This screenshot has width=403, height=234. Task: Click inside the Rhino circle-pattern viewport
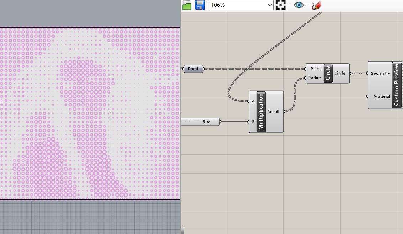[x=89, y=114]
